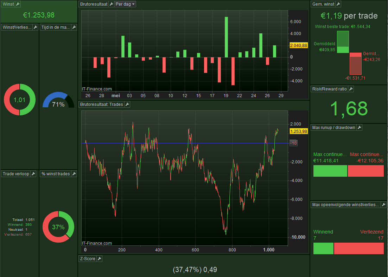Click the Winnend 7 streak label
Image resolution: width=388 pixels, height=277 pixels.
(323, 235)
